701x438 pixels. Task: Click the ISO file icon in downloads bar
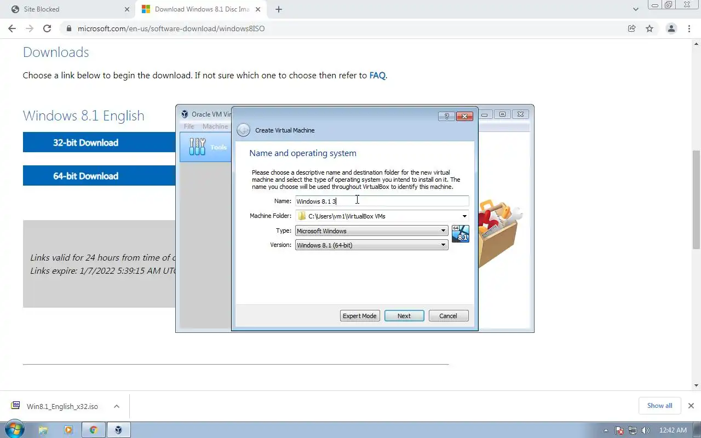[x=16, y=406]
